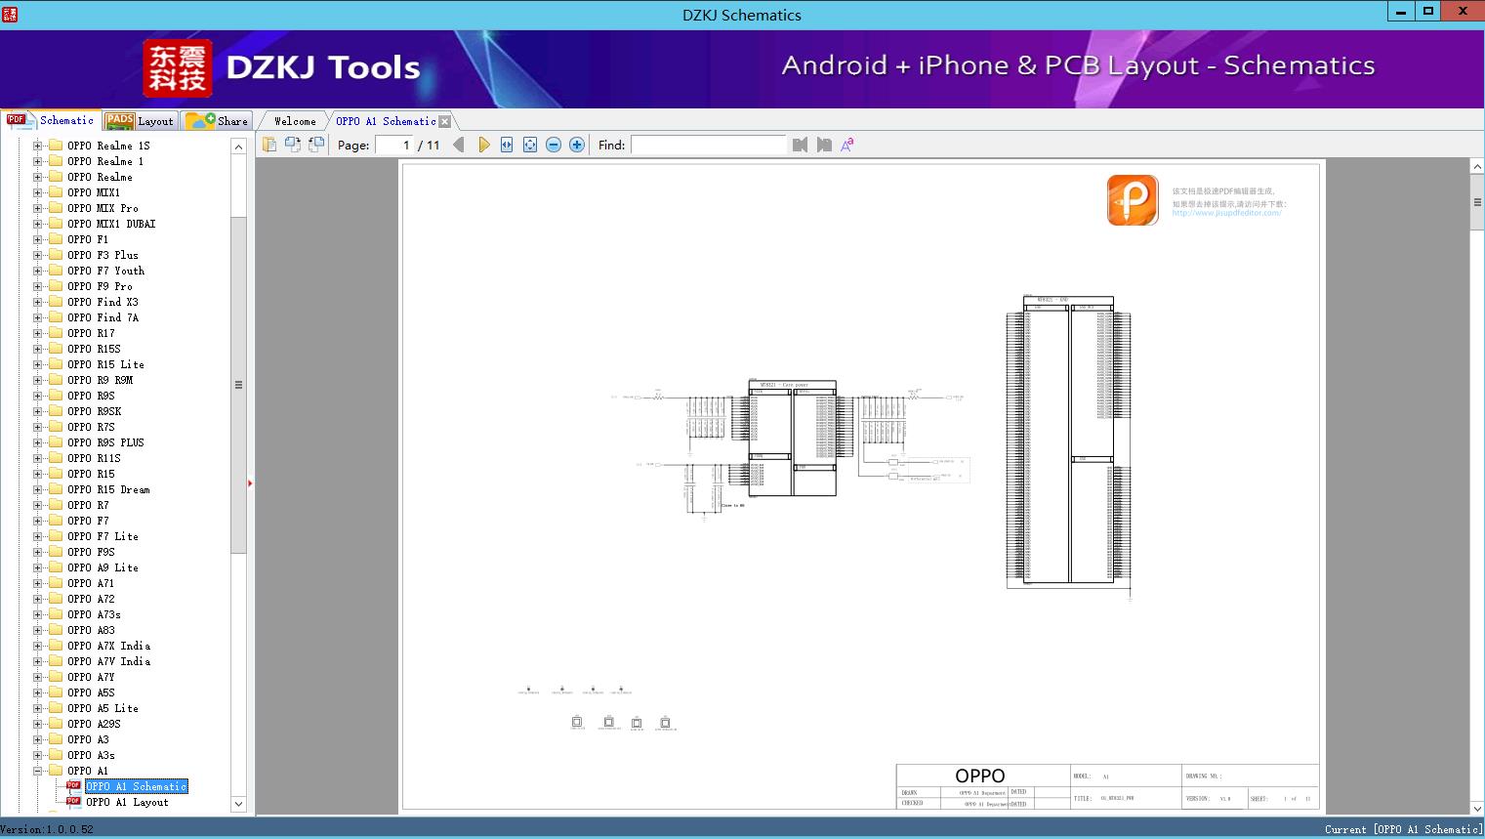Image resolution: width=1485 pixels, height=839 pixels.
Task: Click the PDF icon beside OPPO A1 Layout
Action: (73, 802)
